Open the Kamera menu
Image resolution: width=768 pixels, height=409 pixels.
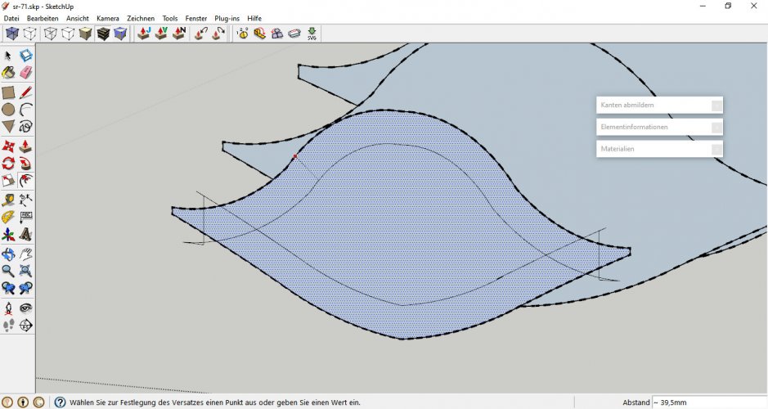click(x=108, y=18)
